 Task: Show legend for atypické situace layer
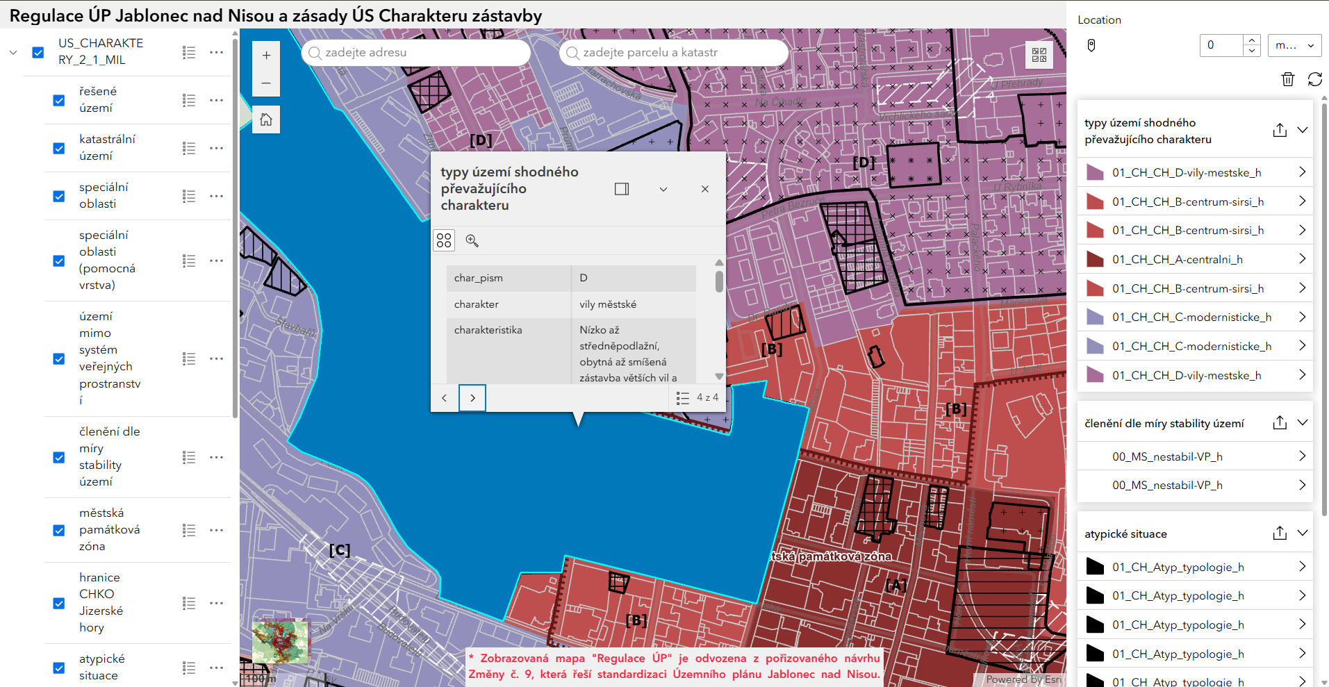(189, 668)
